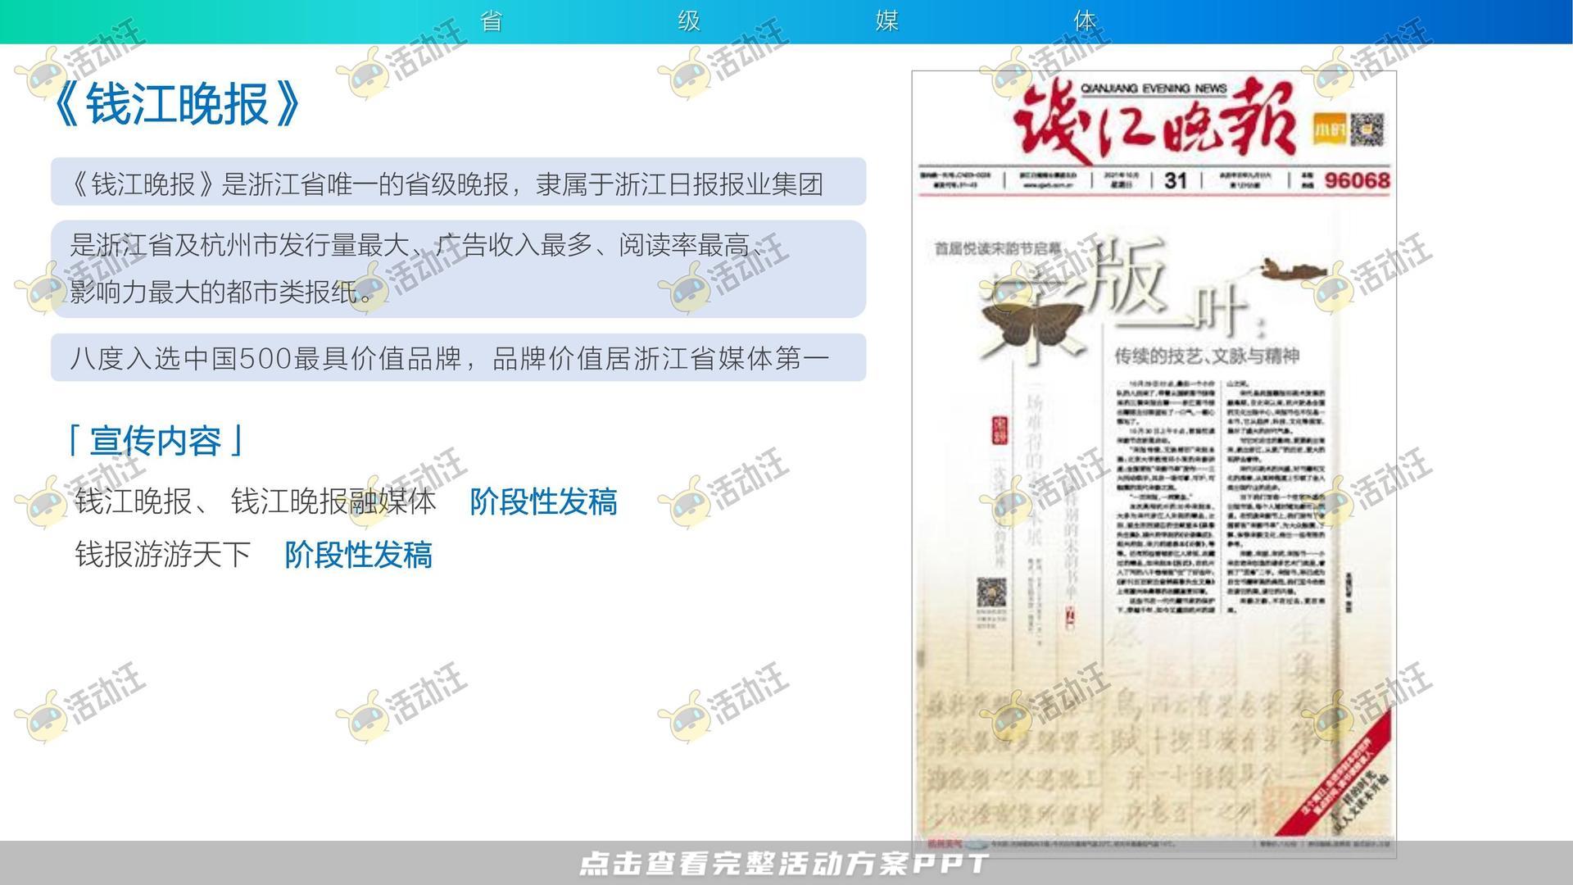The image size is (1573, 885).
Task: Click the '省级媒体' header text
Action: pos(786,20)
